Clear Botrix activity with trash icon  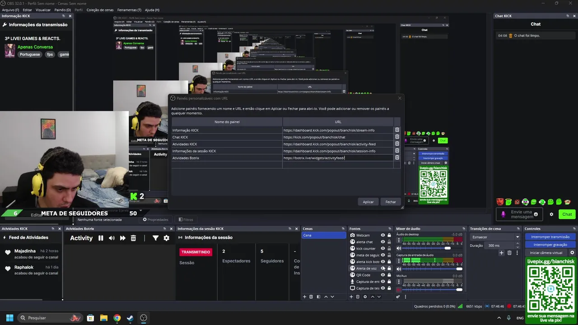133,238
